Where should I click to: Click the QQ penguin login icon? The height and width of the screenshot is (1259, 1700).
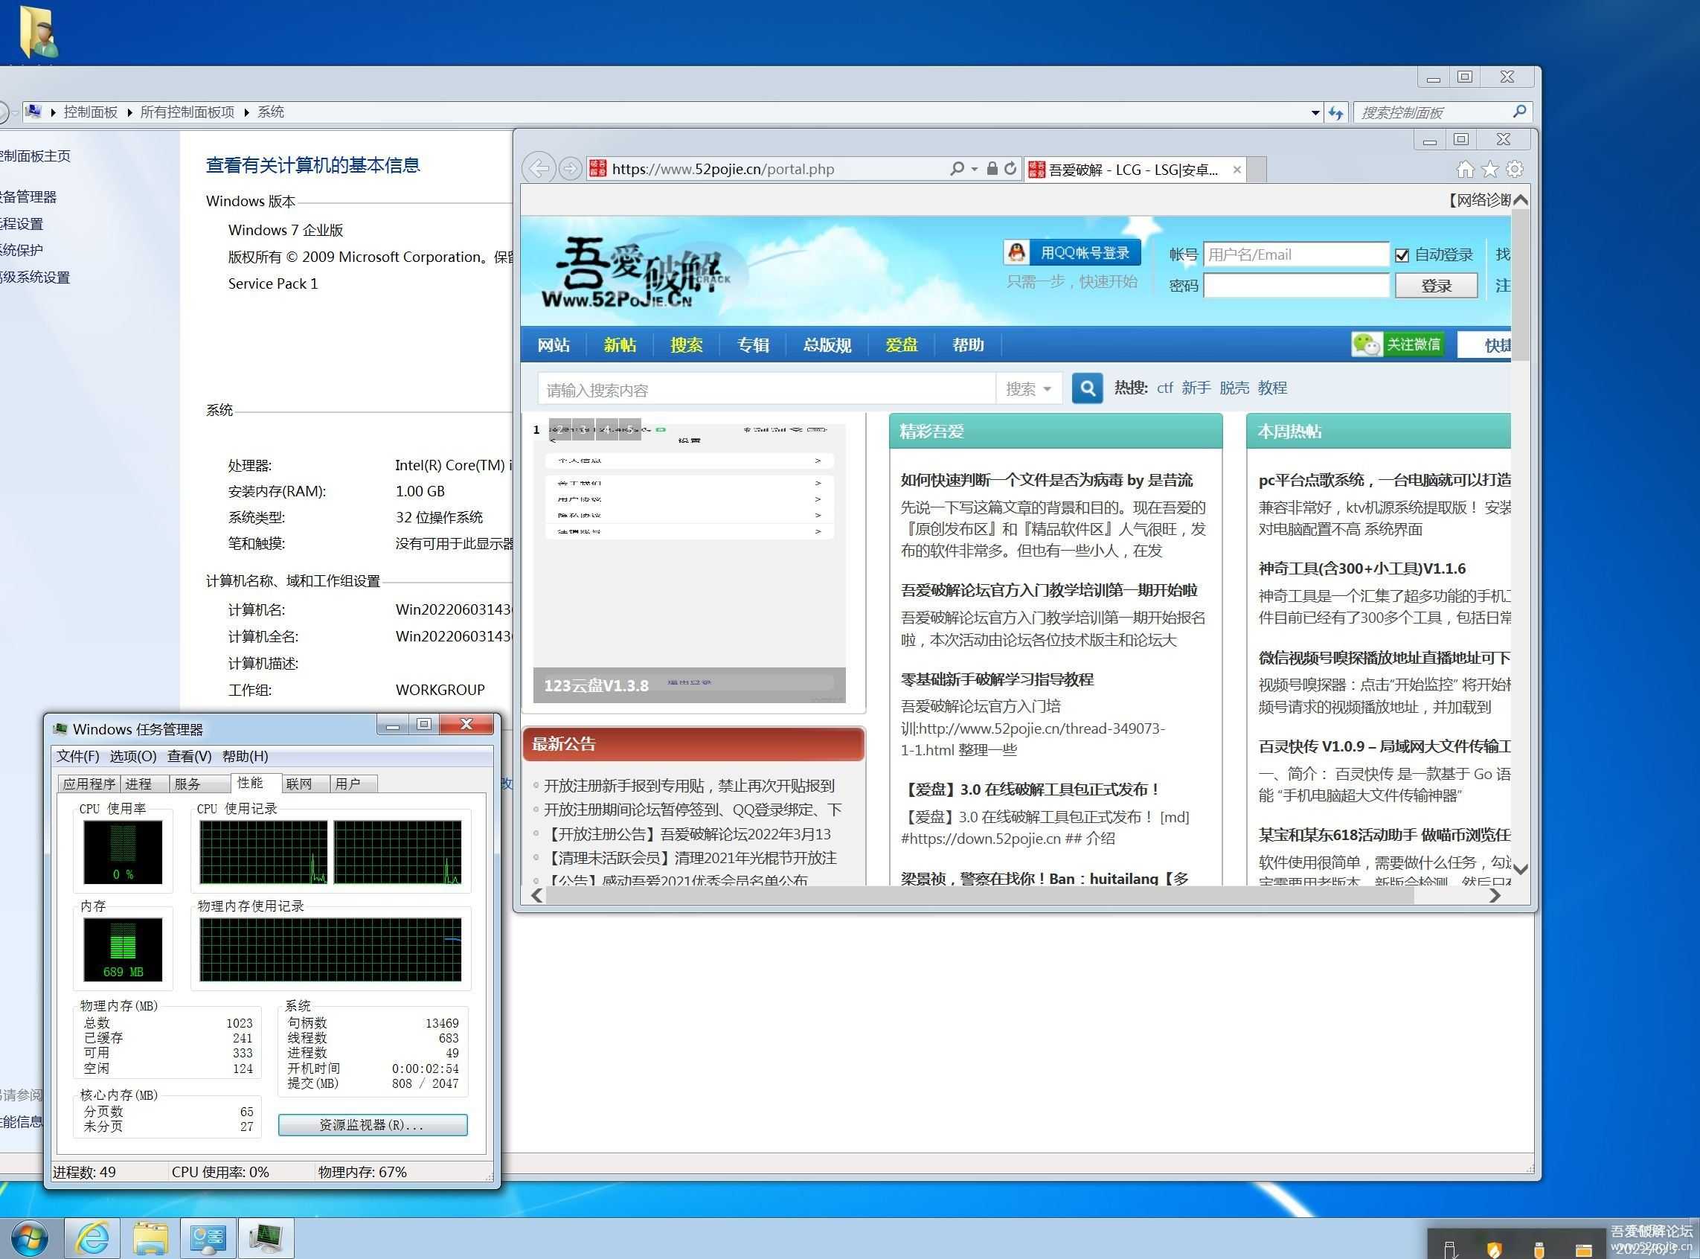tap(1016, 252)
